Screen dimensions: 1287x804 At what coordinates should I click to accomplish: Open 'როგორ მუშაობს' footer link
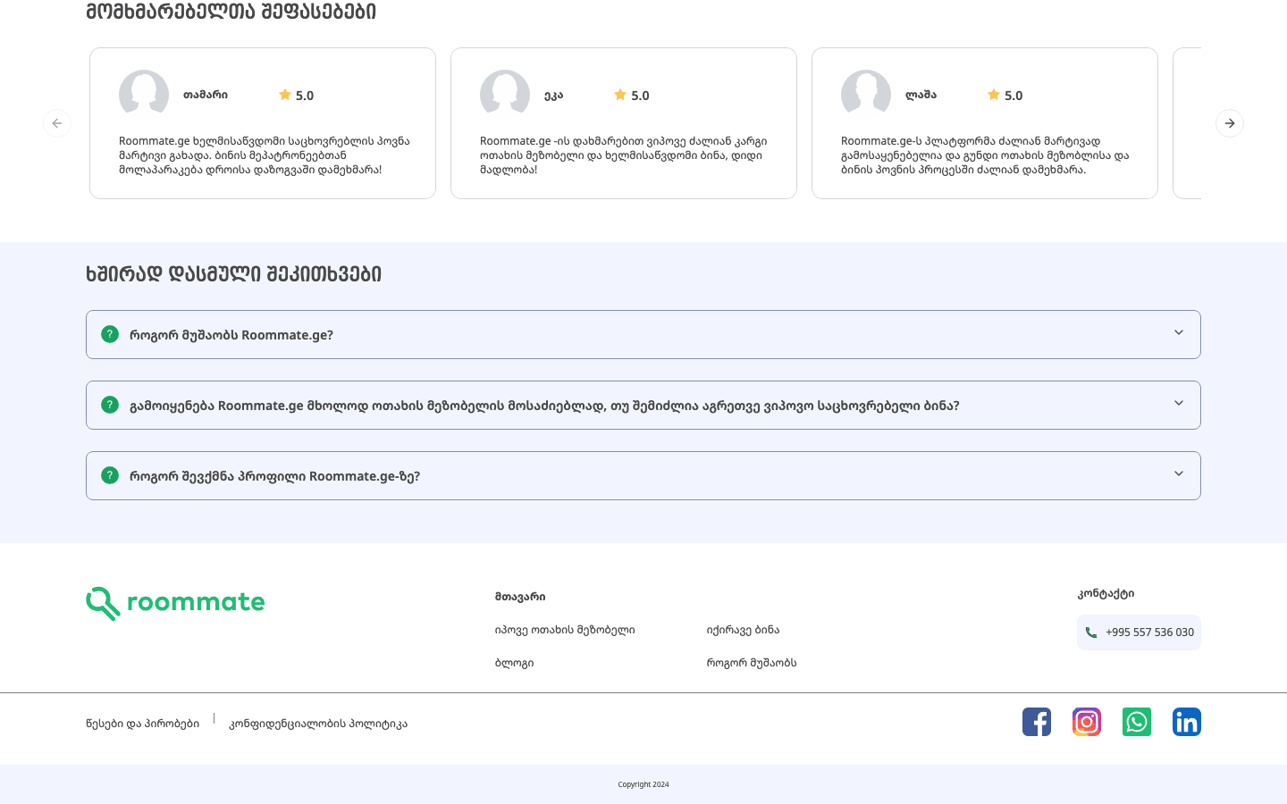point(751,663)
